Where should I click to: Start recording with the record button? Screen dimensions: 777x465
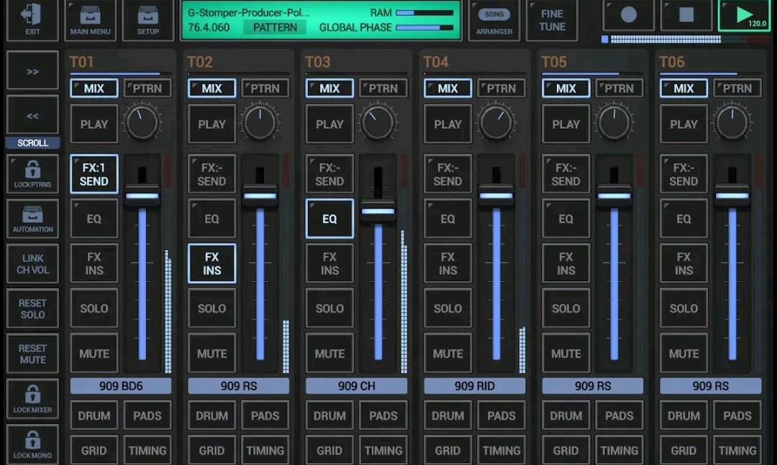628,15
